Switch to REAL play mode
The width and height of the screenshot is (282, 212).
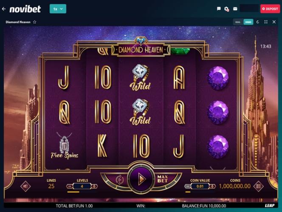[x=238, y=22]
